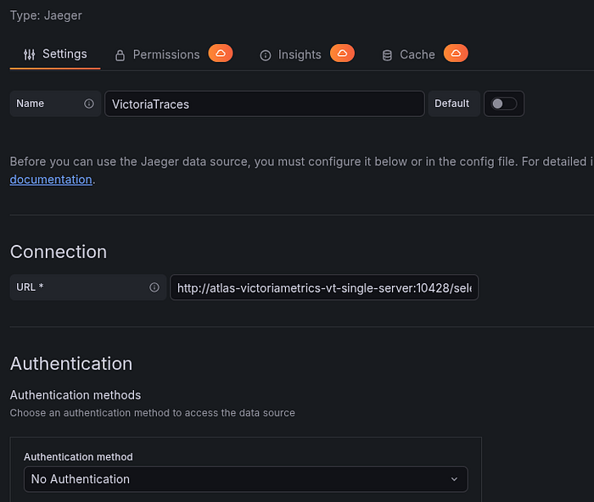The width and height of the screenshot is (594, 502).
Task: Click the 'URL *' label
Action: tap(30, 287)
